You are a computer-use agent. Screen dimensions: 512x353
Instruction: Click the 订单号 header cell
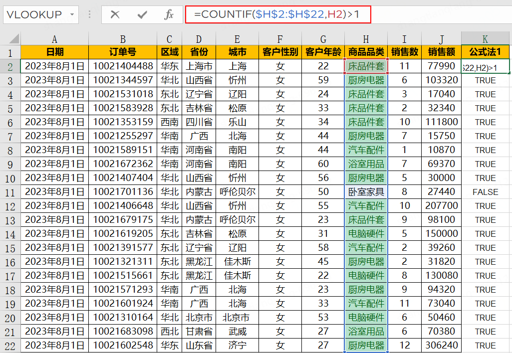(x=123, y=52)
